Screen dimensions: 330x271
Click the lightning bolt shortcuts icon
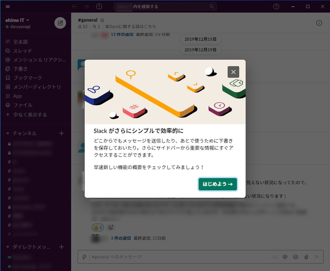tap(84, 257)
